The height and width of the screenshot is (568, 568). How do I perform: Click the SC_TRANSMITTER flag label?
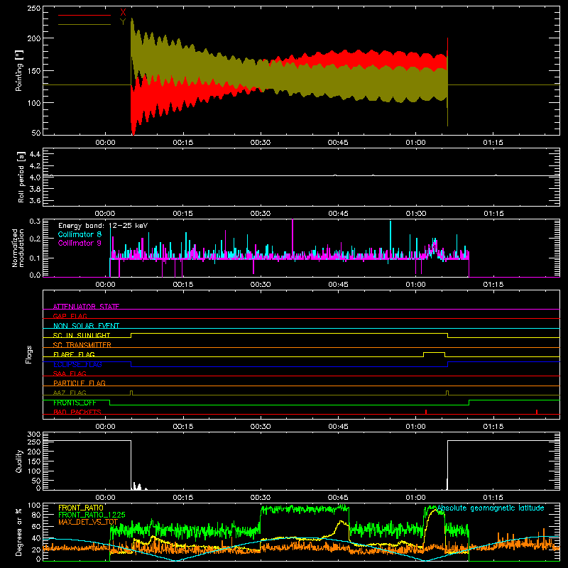click(82, 344)
